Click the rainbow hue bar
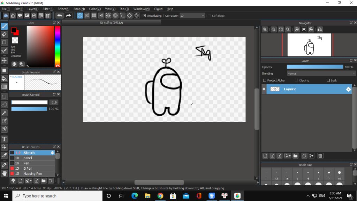Image resolution: width=357 pixels, height=201 pixels. [58, 46]
